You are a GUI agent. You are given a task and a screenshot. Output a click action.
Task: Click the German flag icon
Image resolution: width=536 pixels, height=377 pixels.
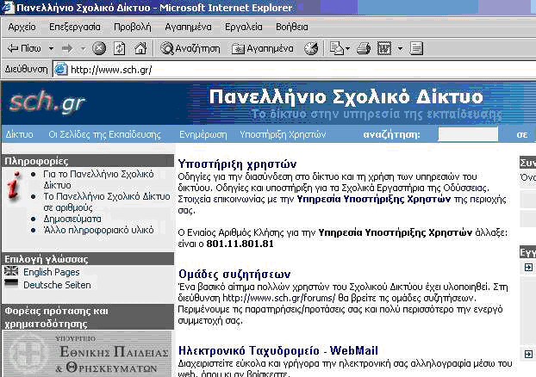tap(11, 283)
